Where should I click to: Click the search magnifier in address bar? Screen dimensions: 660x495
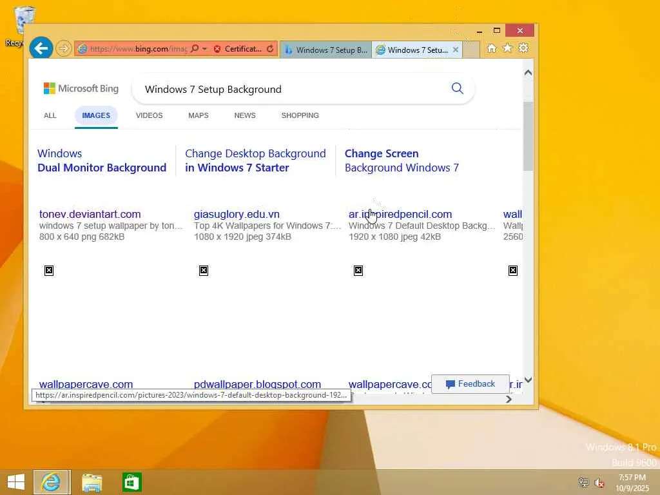(x=195, y=49)
